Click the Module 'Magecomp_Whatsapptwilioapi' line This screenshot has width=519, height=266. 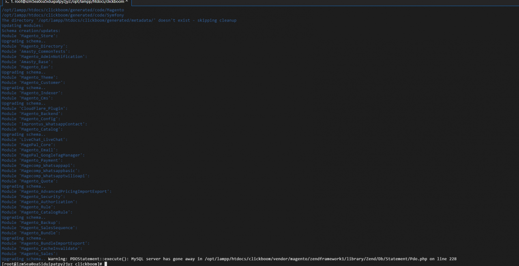45,176
